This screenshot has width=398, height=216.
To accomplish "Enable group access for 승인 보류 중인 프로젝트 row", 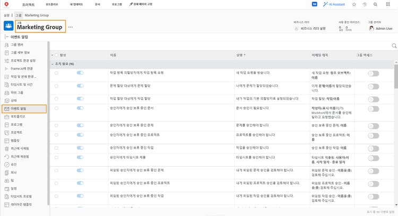I will pyautogui.click(x=374, y=135).
